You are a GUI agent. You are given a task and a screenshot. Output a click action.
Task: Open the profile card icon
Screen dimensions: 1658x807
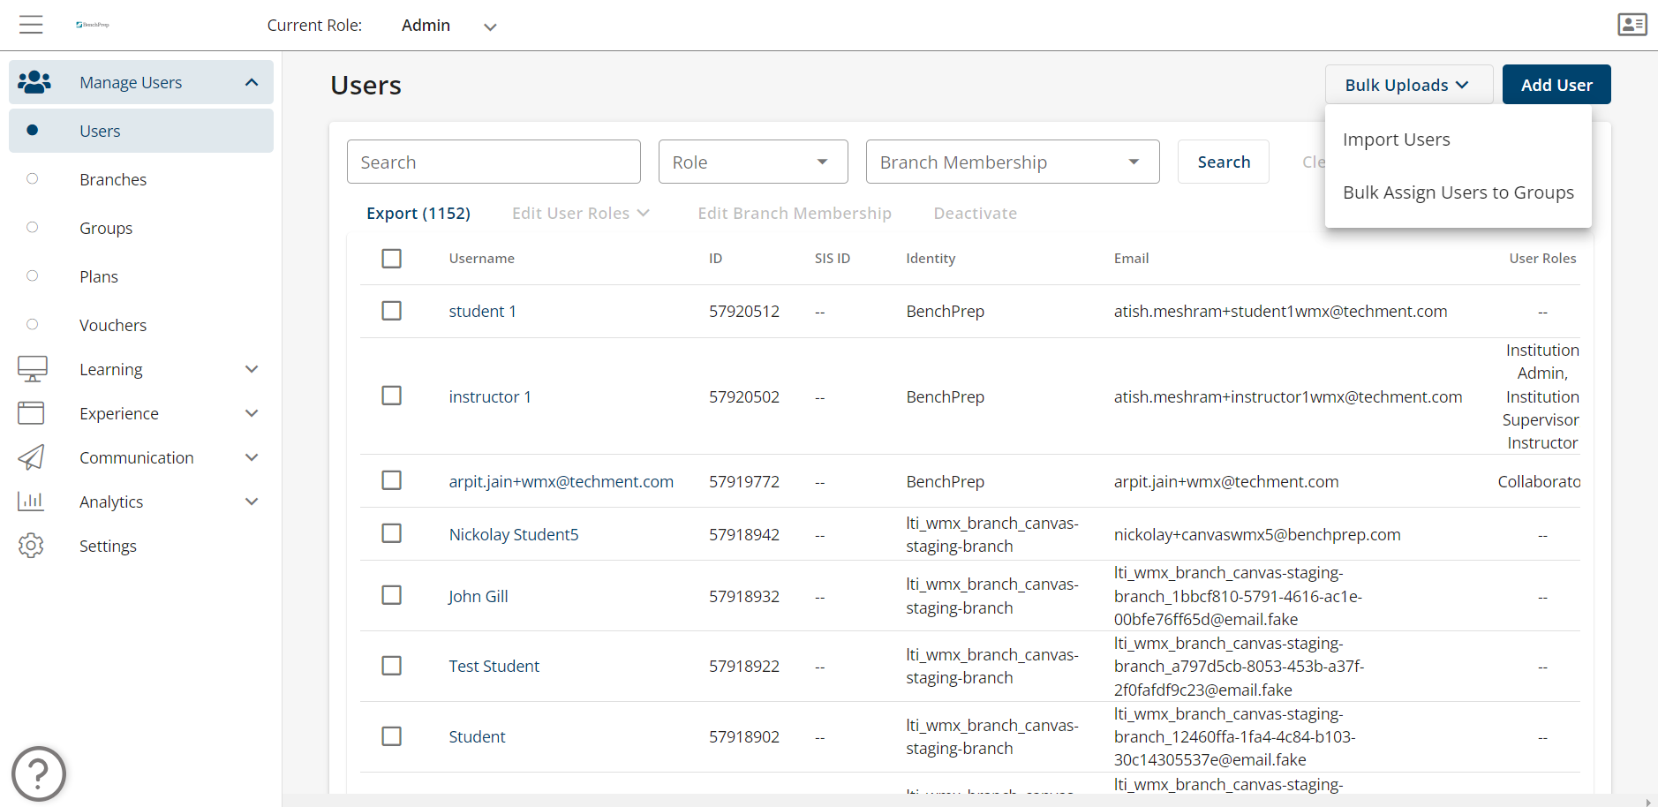[1632, 25]
